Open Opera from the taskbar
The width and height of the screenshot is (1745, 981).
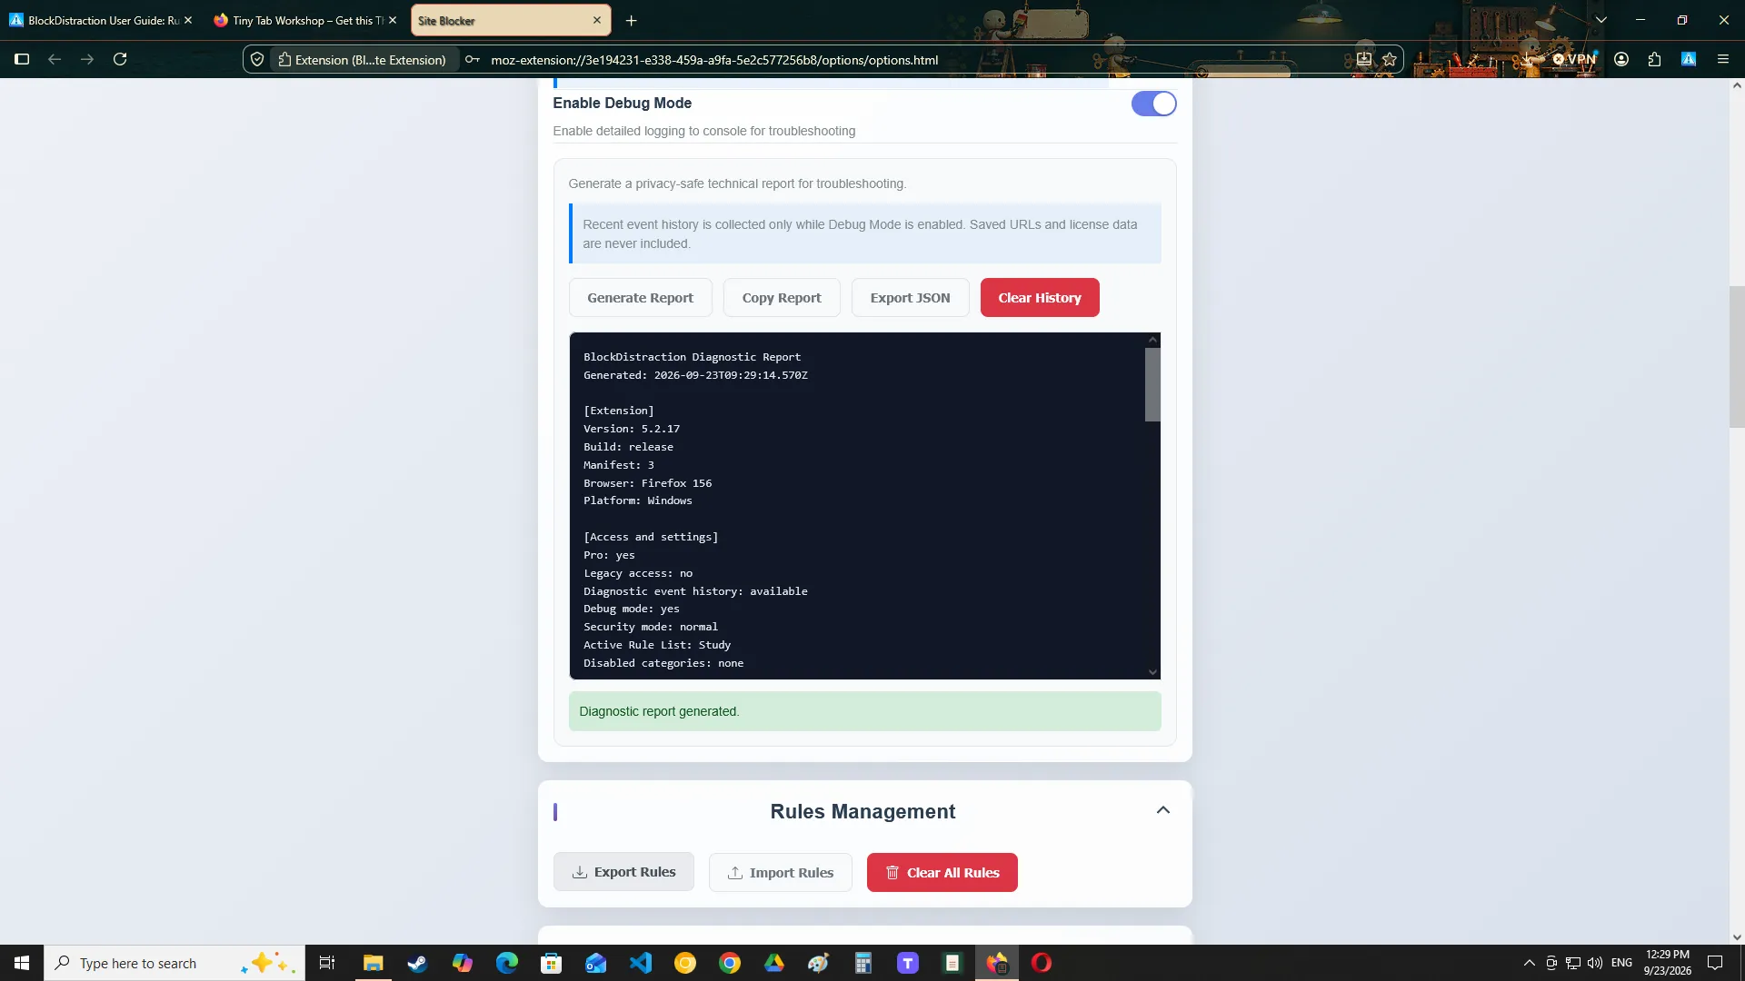click(1042, 963)
